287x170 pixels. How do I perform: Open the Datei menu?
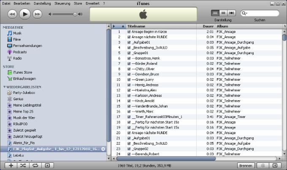click(x=6, y=3)
